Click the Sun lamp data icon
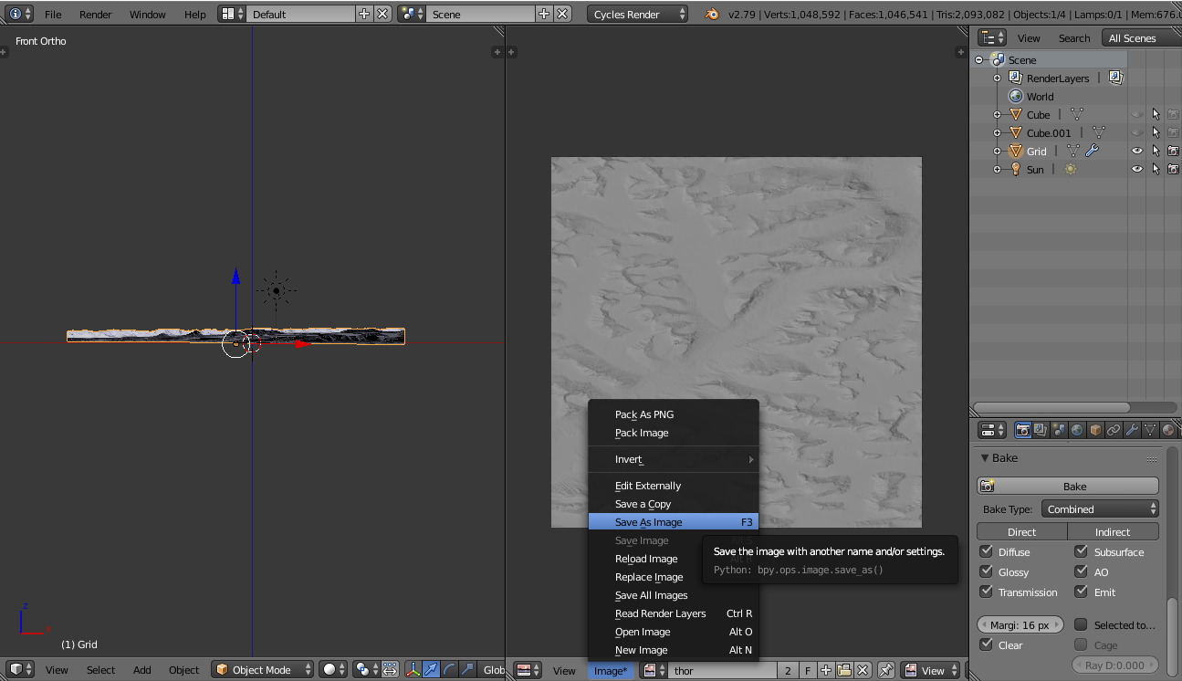Viewport: 1182px width, 681px height. coord(1070,169)
